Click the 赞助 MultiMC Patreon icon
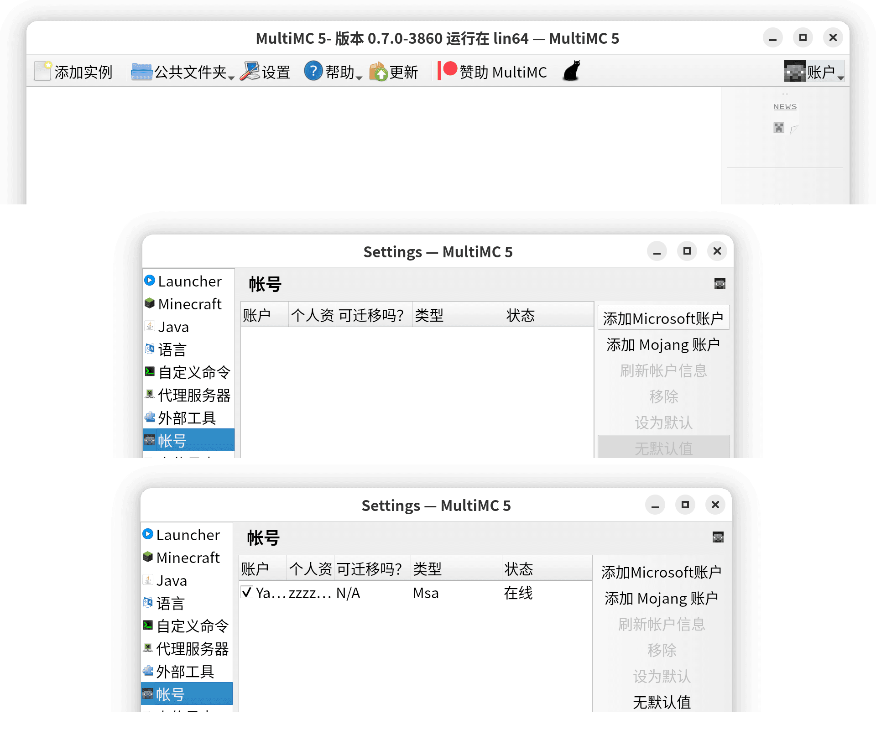Screen dimensions: 876x730 448,70
